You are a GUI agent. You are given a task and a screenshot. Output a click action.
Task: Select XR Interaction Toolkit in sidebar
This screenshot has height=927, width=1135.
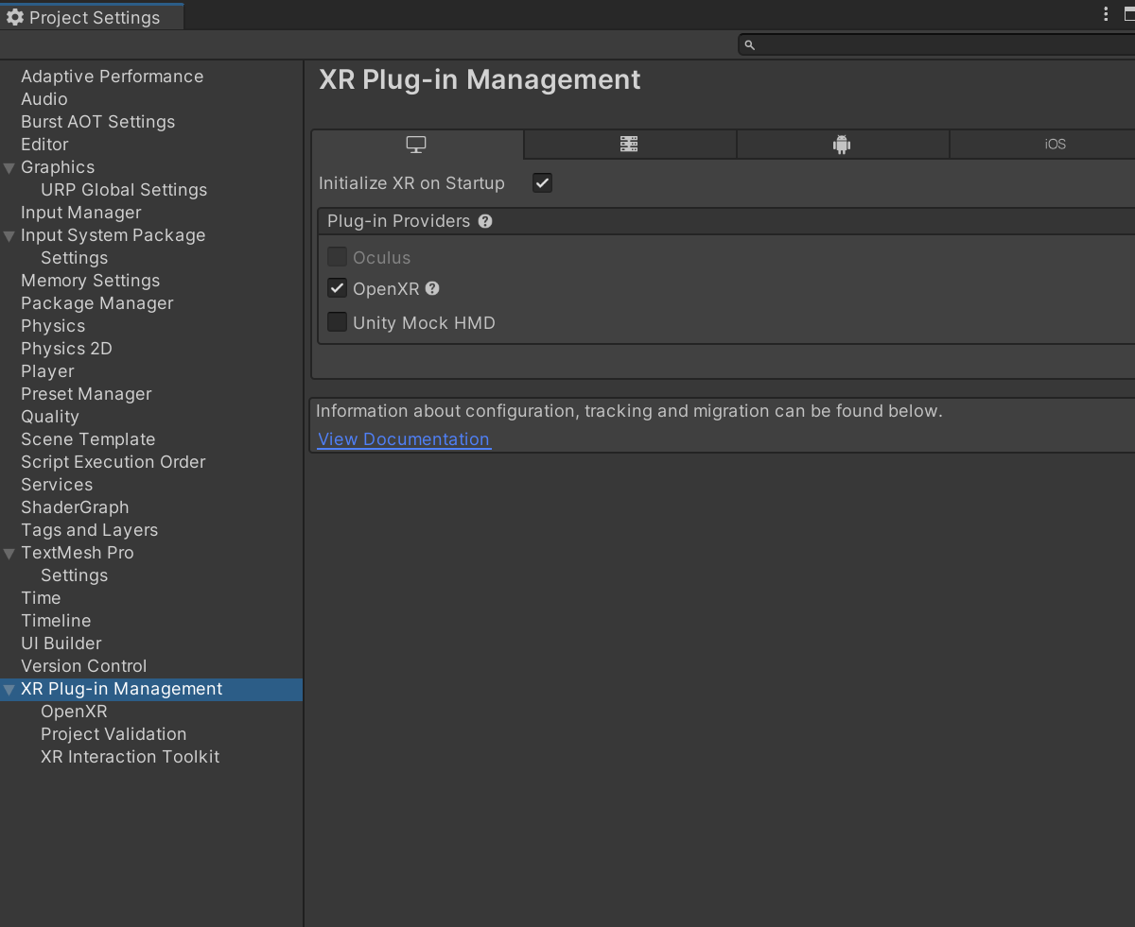pyautogui.click(x=130, y=757)
